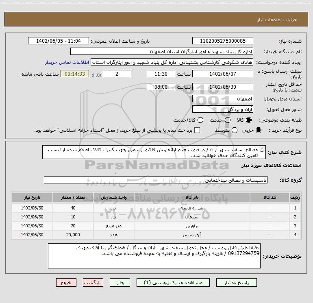Viewport: 313px width, 303px height.
Task: Click quantity 10 in سیمان row
Action: coord(73,217)
